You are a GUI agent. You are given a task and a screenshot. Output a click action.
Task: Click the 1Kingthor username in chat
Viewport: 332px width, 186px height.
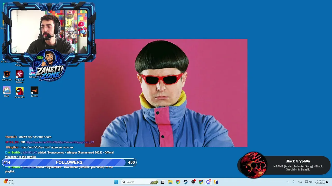[x=12, y=148]
